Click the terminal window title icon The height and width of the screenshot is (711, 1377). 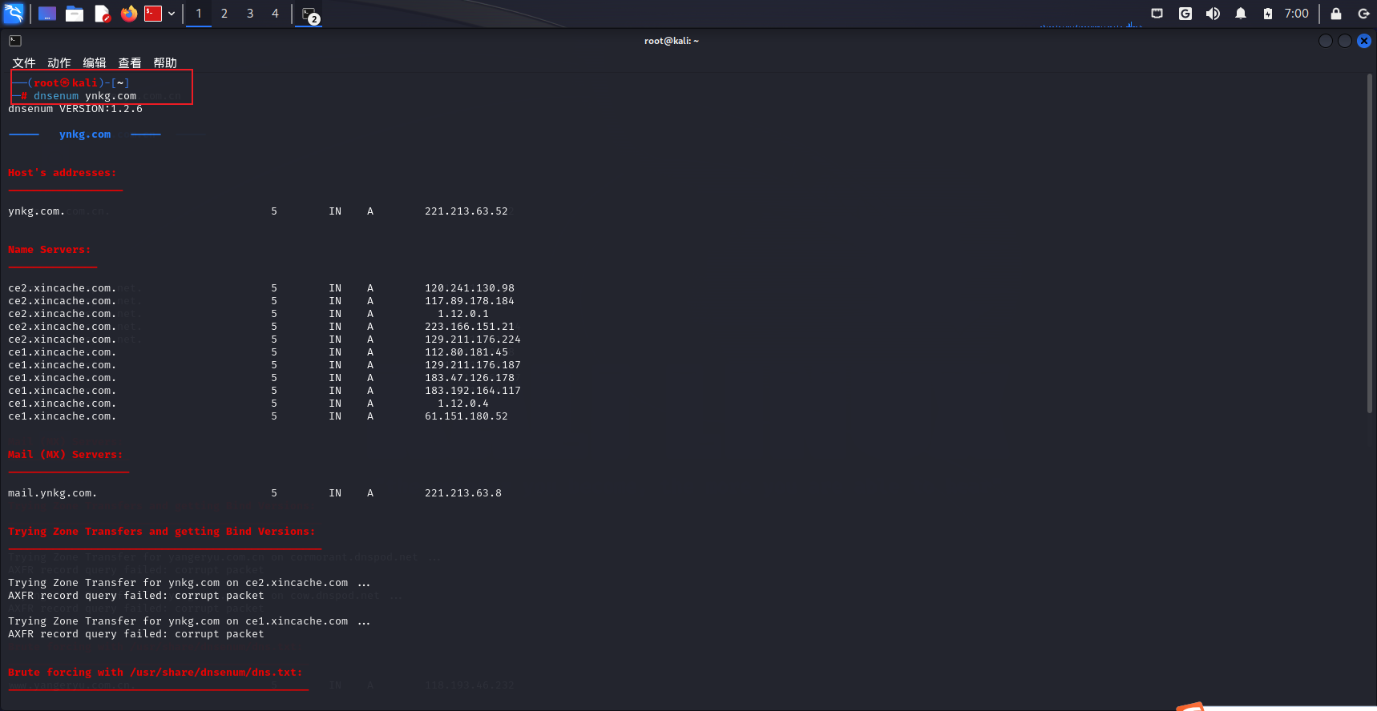click(x=15, y=41)
